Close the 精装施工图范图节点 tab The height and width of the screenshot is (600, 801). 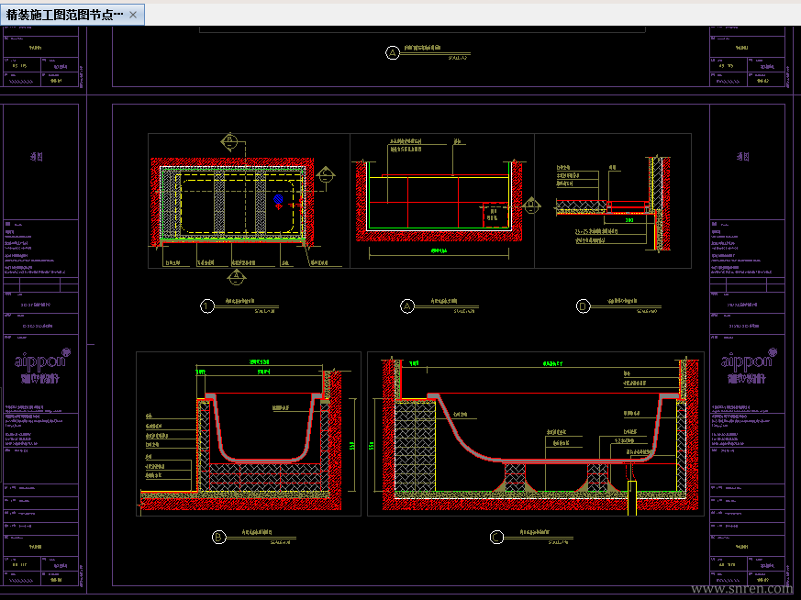pyautogui.click(x=133, y=15)
